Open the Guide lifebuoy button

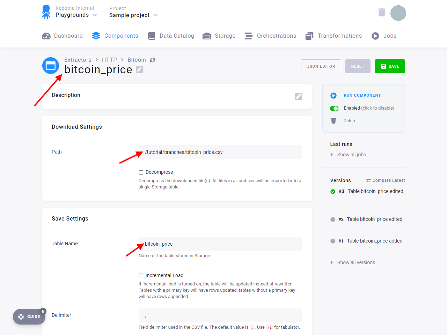(x=29, y=317)
